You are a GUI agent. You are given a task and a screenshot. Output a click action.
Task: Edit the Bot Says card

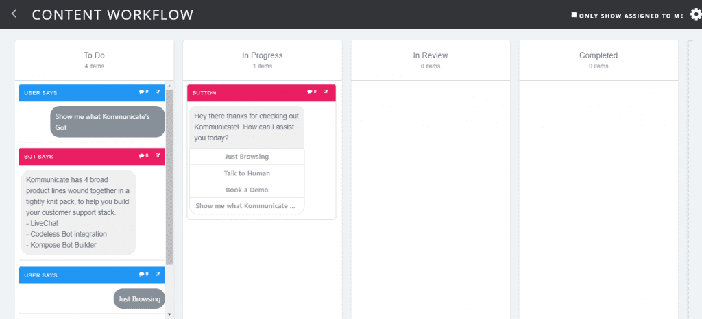pyautogui.click(x=158, y=156)
